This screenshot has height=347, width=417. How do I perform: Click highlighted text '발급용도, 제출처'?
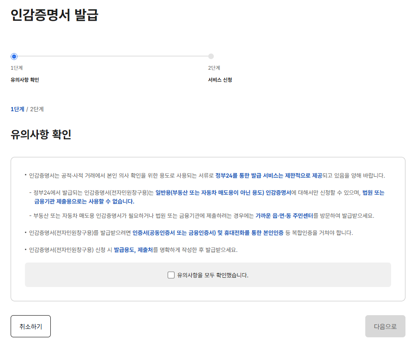coord(133,250)
